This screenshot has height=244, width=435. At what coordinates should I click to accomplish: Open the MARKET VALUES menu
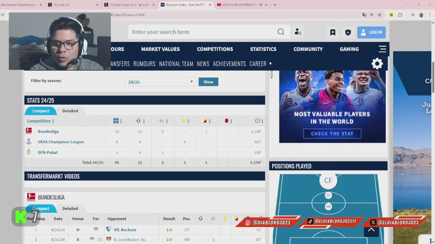click(x=160, y=49)
